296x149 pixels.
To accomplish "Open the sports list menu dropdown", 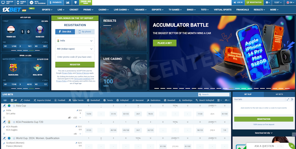I will coord(220,100).
